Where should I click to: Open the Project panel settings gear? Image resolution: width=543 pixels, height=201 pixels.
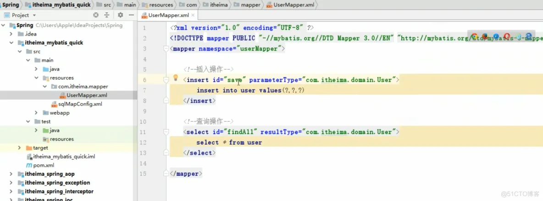tap(120, 15)
